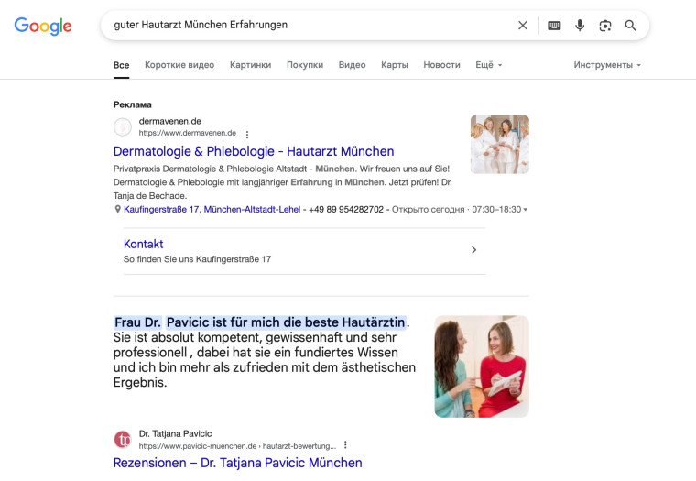
Task: Open the Инструменты dropdown
Action: [607, 65]
